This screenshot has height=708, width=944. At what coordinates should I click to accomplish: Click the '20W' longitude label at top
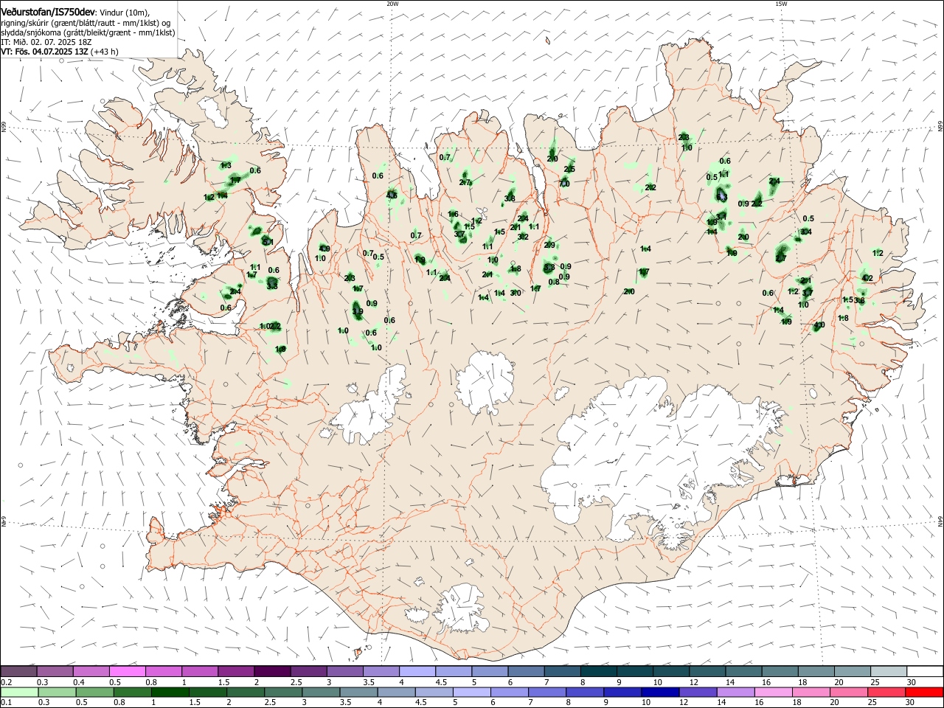[x=392, y=4]
